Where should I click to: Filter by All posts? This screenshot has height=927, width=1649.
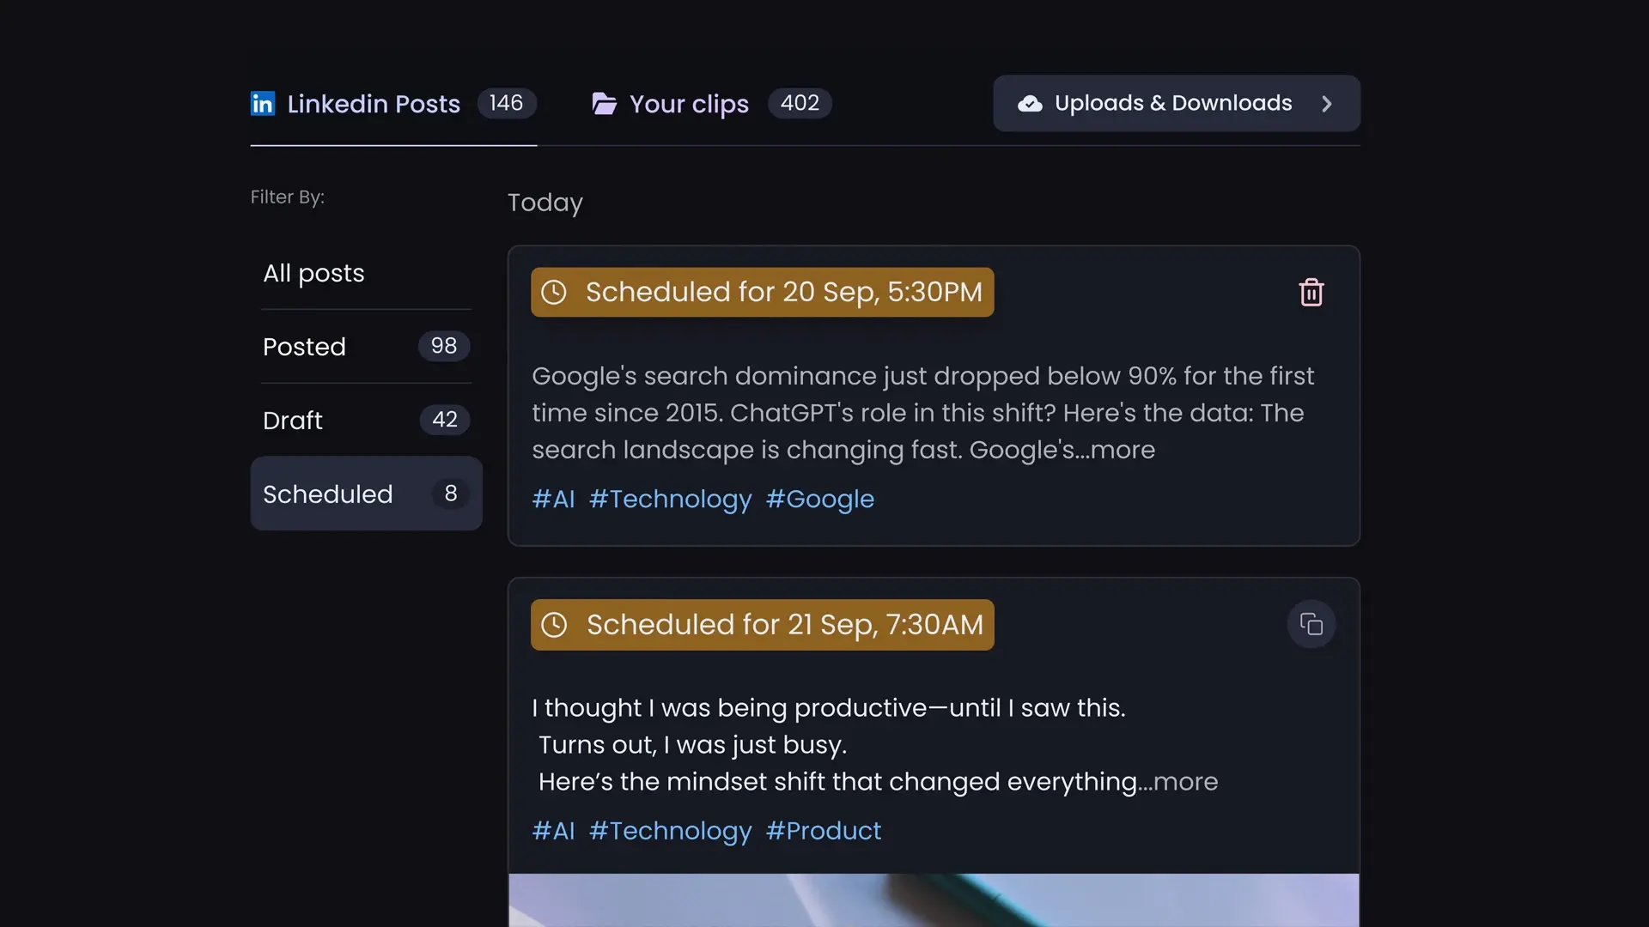pyautogui.click(x=313, y=273)
